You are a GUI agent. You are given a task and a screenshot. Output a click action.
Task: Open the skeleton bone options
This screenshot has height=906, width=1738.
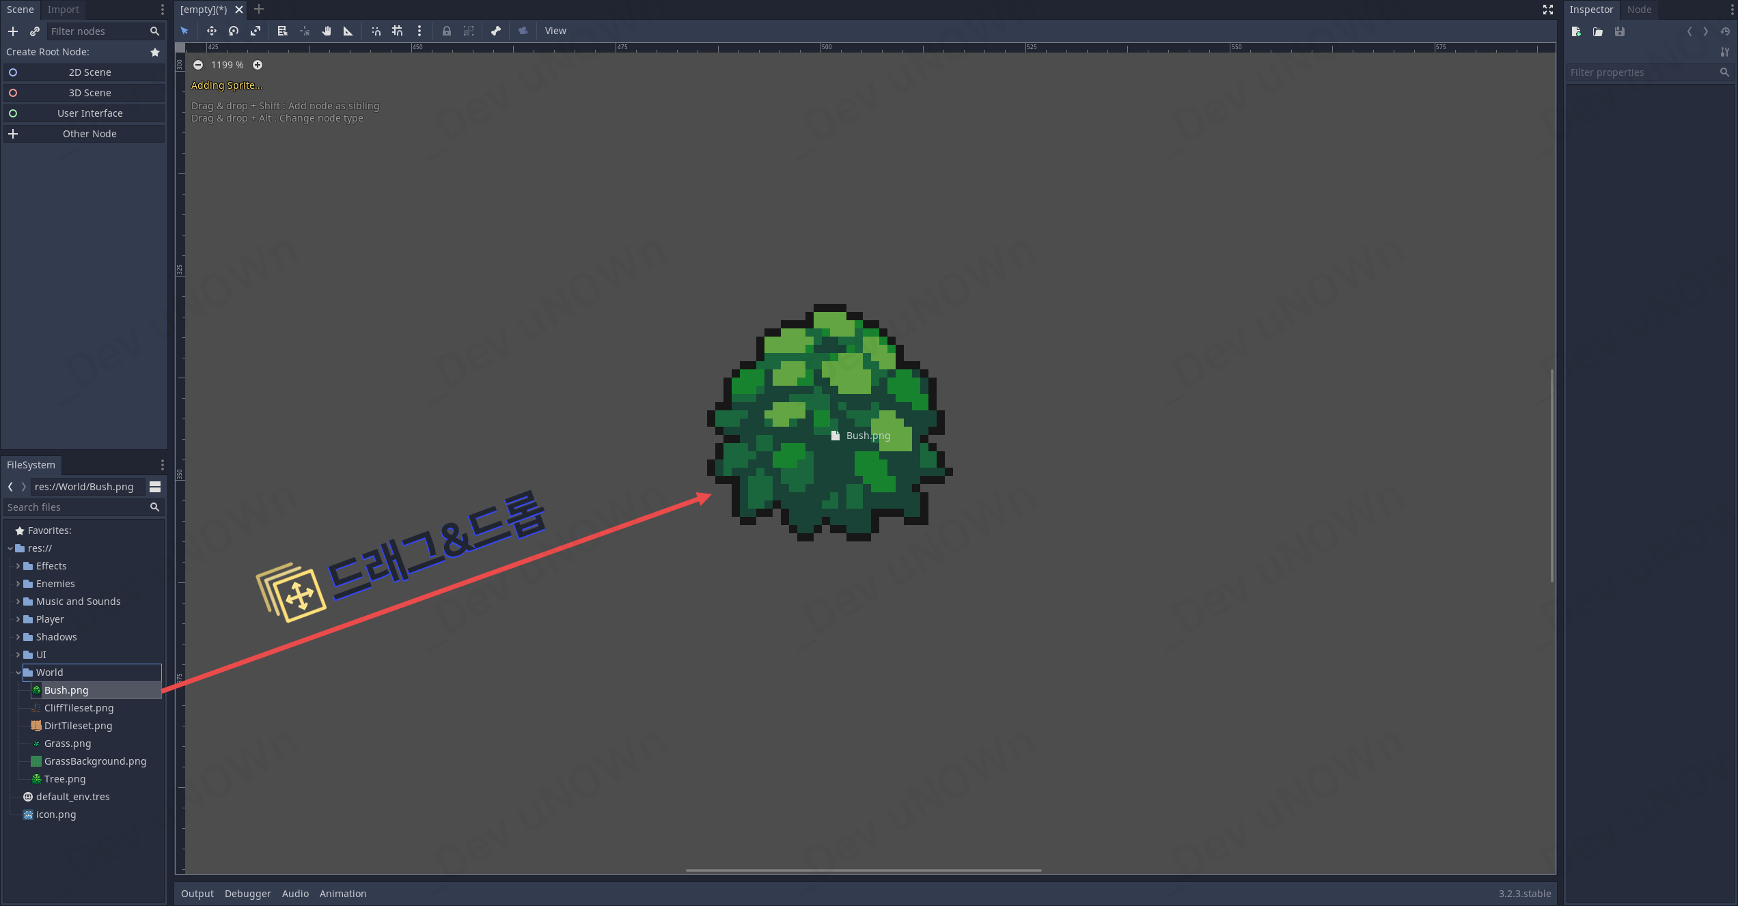click(496, 31)
